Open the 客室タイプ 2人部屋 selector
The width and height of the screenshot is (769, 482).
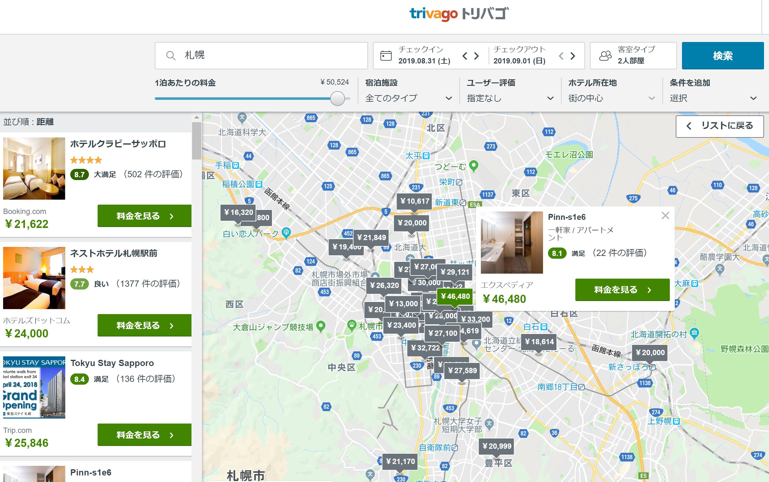click(x=633, y=55)
